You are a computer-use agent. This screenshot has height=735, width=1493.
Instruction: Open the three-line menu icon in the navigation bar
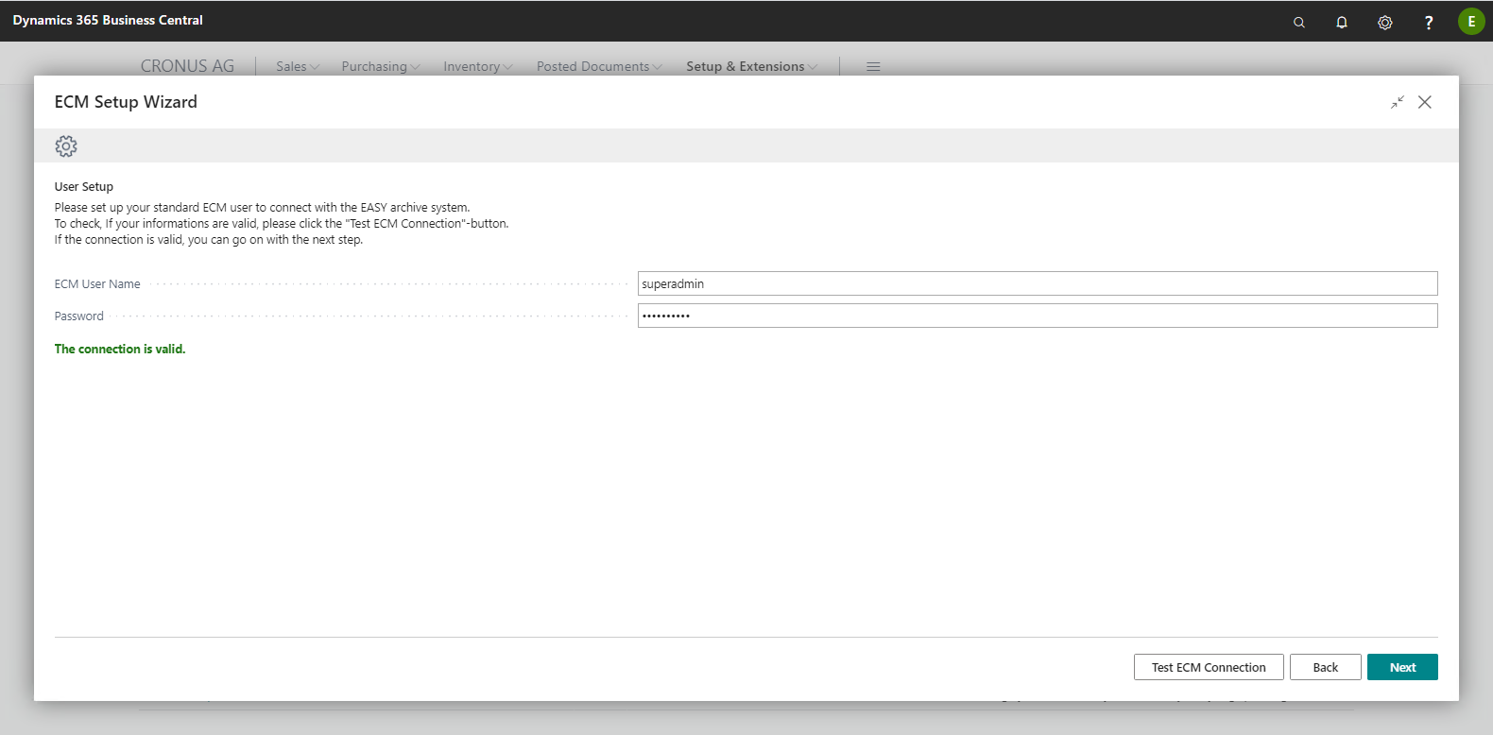point(873,66)
